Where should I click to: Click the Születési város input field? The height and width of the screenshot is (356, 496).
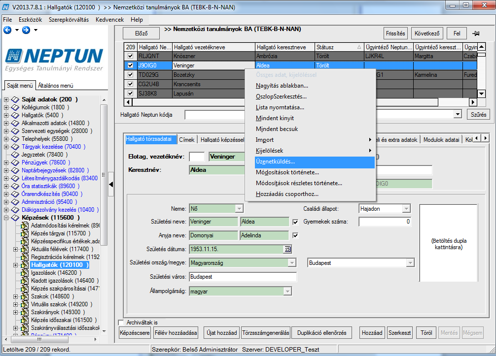click(x=243, y=277)
